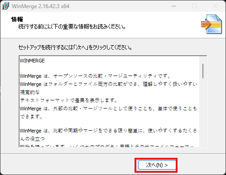Click the んの役立つ text line
This screenshot has height=175, width=226.
point(32,139)
